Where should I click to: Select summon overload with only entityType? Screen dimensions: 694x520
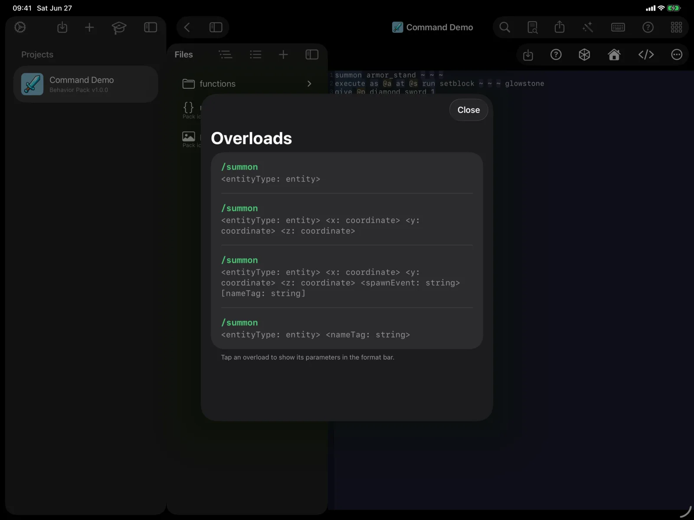click(x=347, y=173)
